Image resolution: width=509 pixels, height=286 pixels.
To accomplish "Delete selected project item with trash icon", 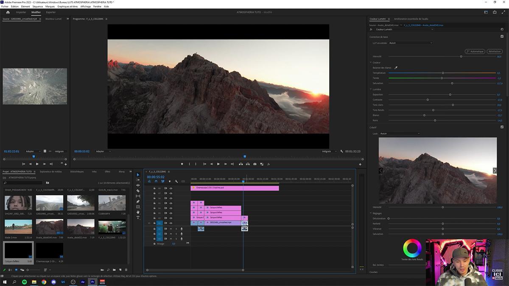I will click(x=126, y=270).
